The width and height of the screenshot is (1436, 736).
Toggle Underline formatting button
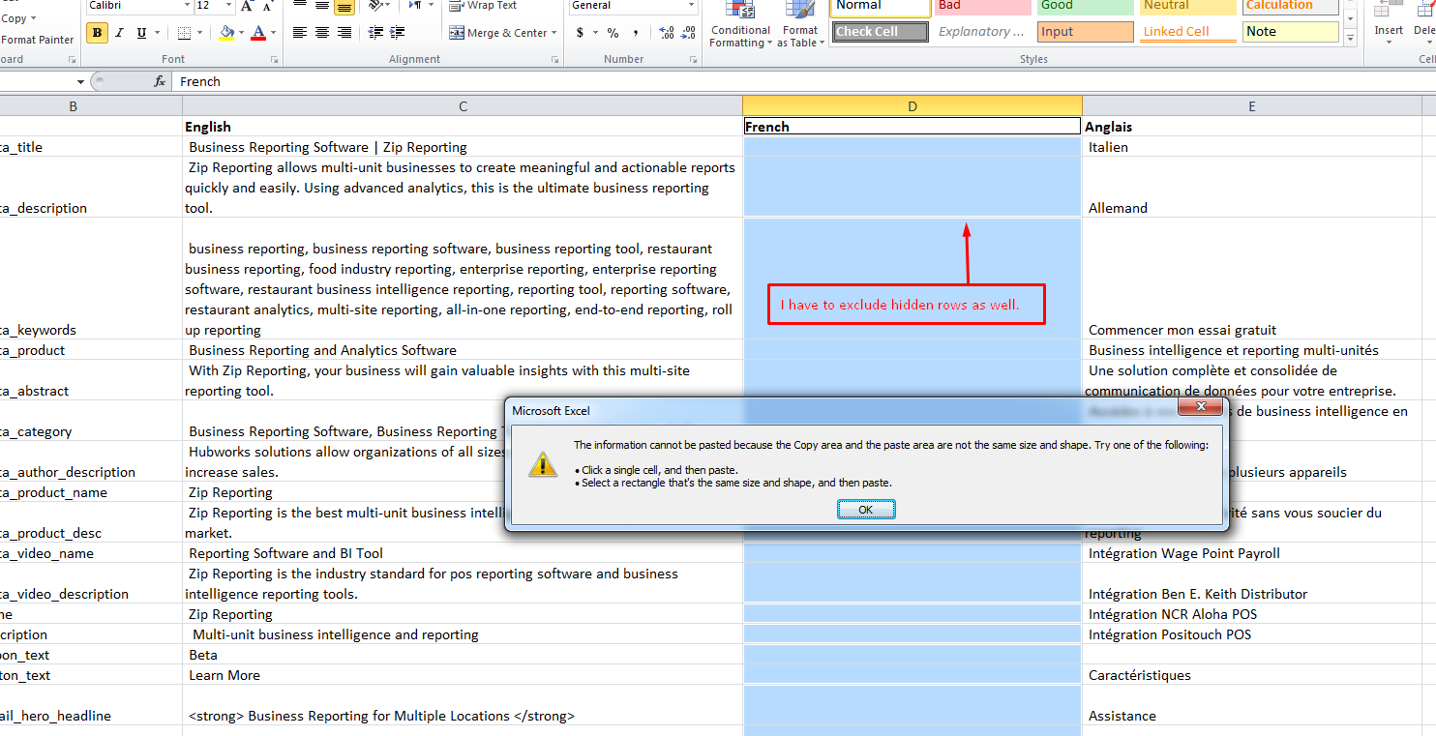tap(142, 33)
